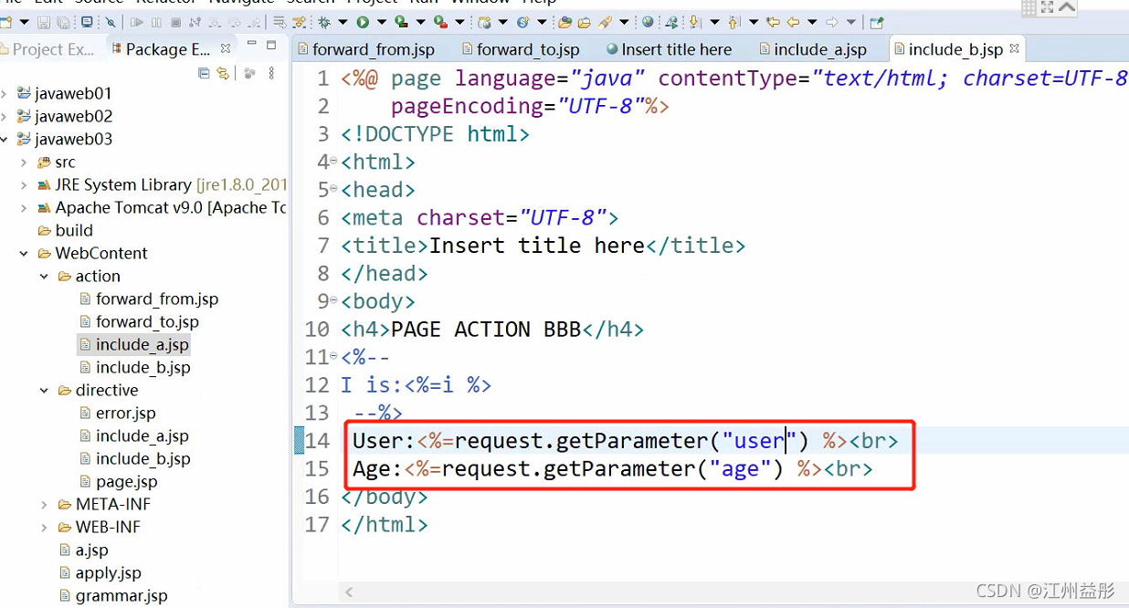
Task: Toggle Link with Editor in Package Explorer
Action: (222, 73)
